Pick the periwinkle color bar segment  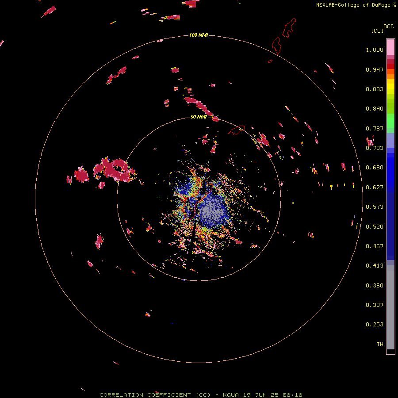[390, 140]
